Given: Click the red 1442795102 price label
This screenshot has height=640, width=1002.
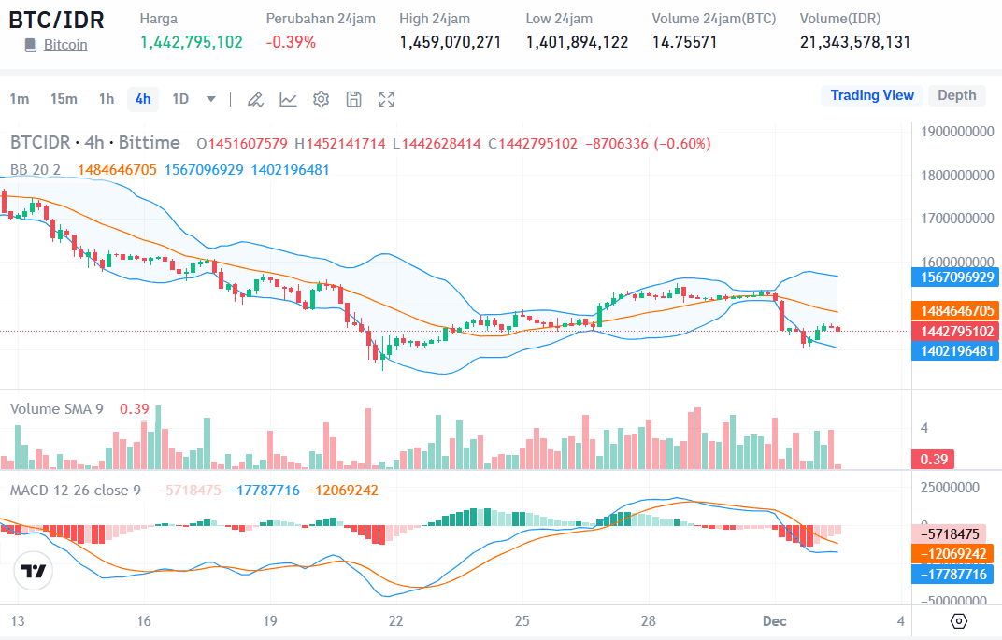Looking at the screenshot, I should tap(955, 331).
